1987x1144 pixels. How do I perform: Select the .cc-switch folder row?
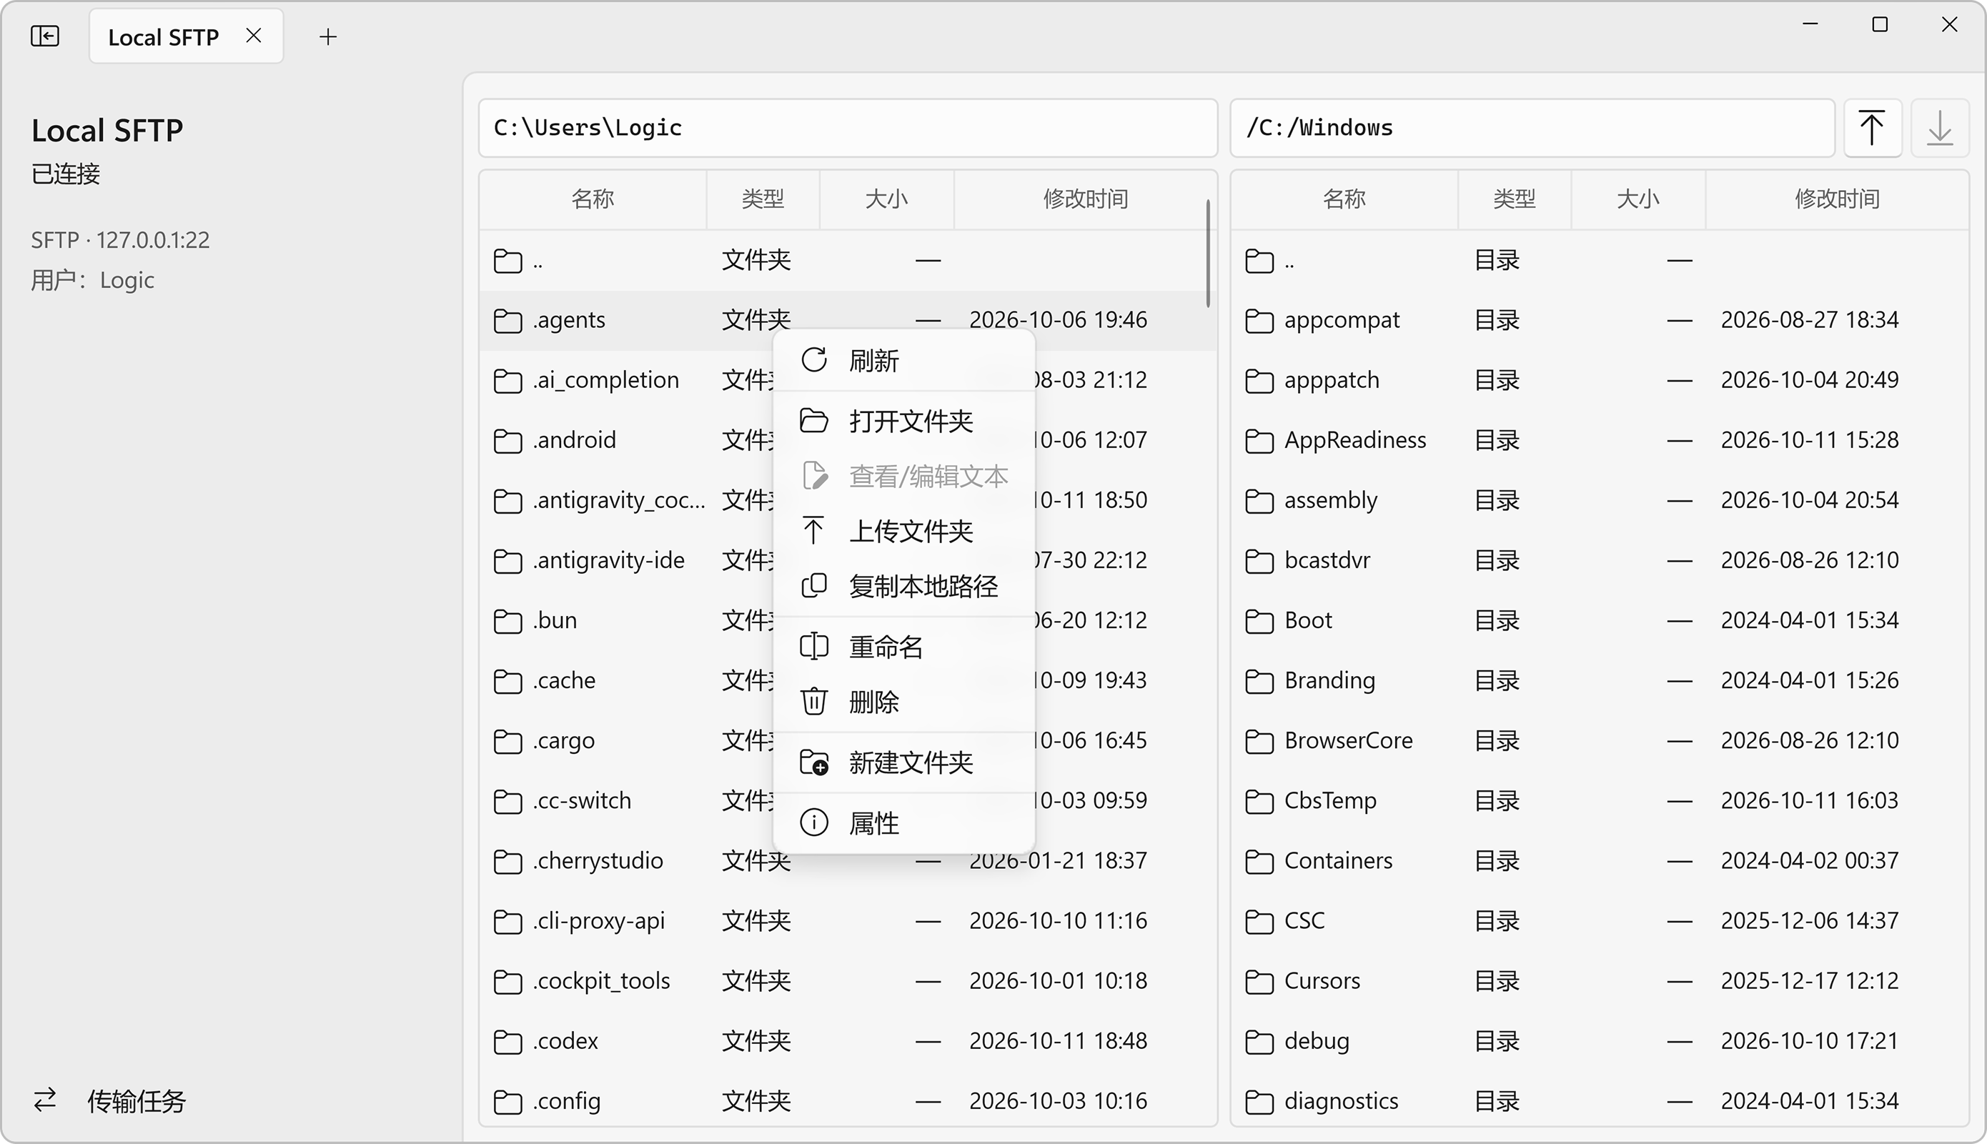point(848,802)
